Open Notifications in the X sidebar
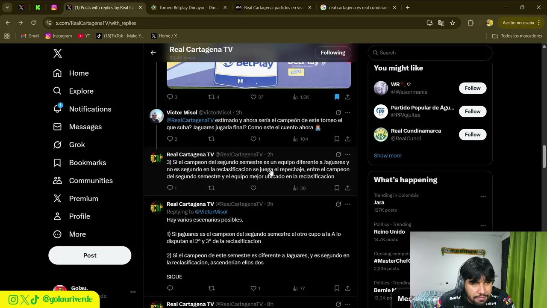Screen dimensions: 547x308 (82, 109)
